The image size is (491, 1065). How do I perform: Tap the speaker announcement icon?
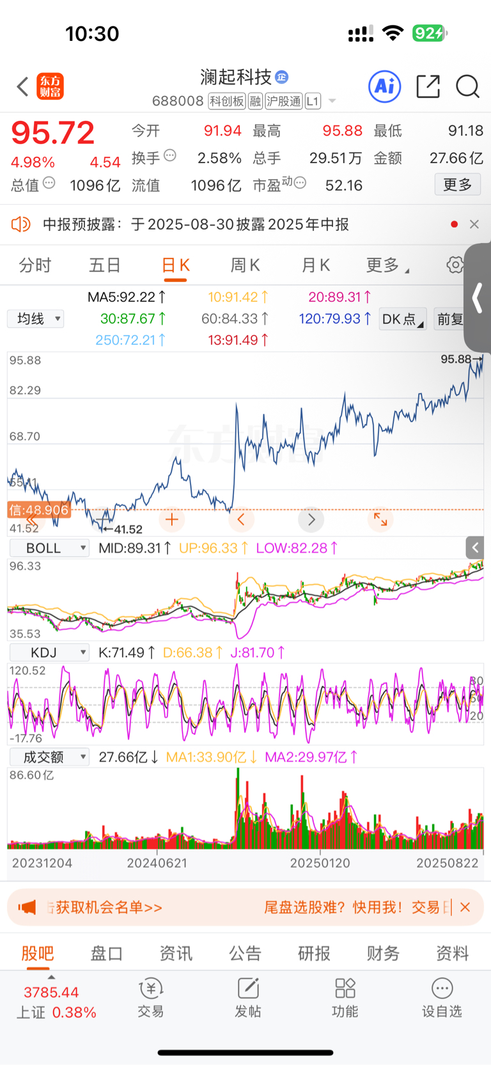pyautogui.click(x=21, y=224)
